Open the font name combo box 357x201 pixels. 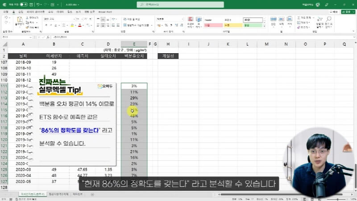[59, 19]
